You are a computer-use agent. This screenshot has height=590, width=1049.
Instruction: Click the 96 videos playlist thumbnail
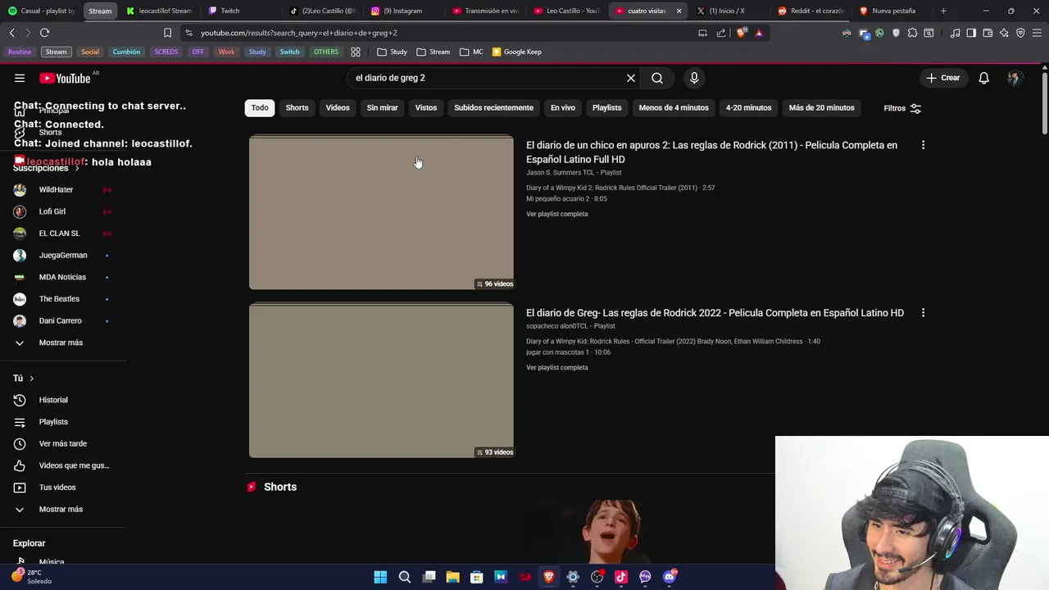pos(381,212)
